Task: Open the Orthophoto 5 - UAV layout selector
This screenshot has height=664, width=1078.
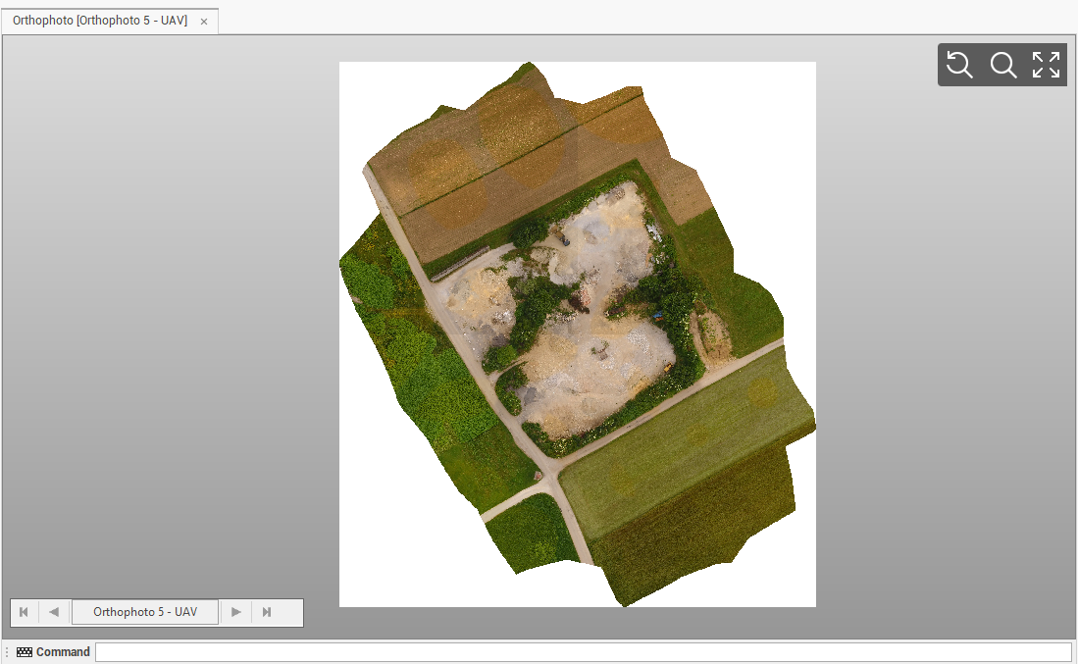Action: point(145,612)
